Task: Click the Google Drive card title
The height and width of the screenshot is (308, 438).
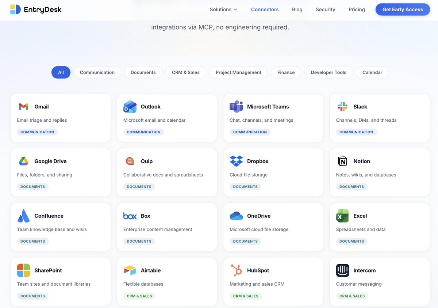Action: pos(50,161)
